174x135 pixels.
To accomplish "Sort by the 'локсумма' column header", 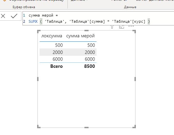I will coord(52,36).
